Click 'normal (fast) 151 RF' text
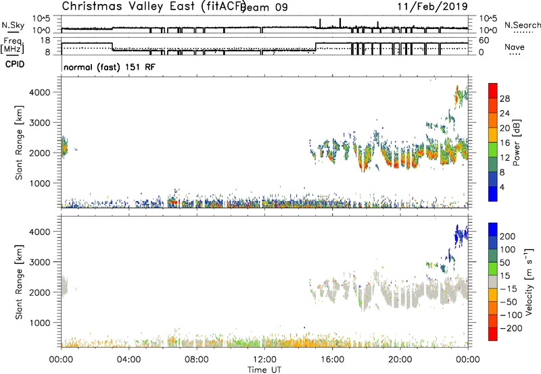541x374 pixels. 110,67
